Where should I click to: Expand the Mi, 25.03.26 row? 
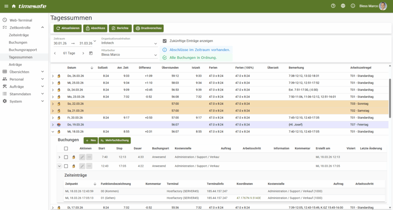click(53, 83)
